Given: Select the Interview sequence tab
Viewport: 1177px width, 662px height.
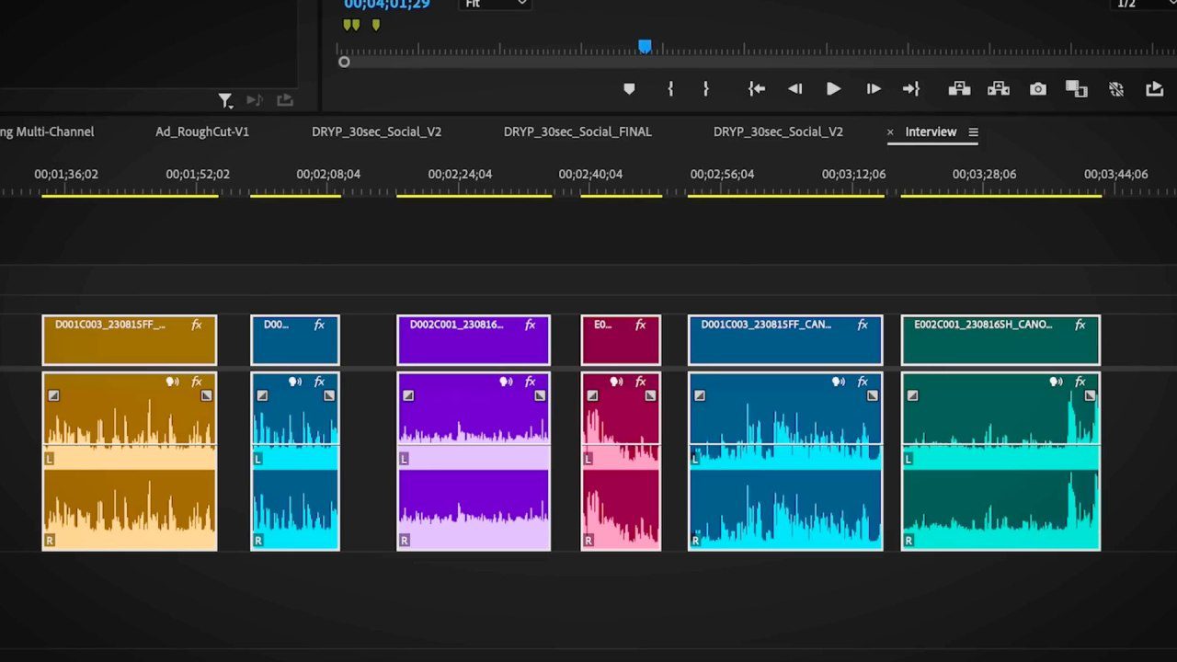Looking at the screenshot, I should click(931, 131).
